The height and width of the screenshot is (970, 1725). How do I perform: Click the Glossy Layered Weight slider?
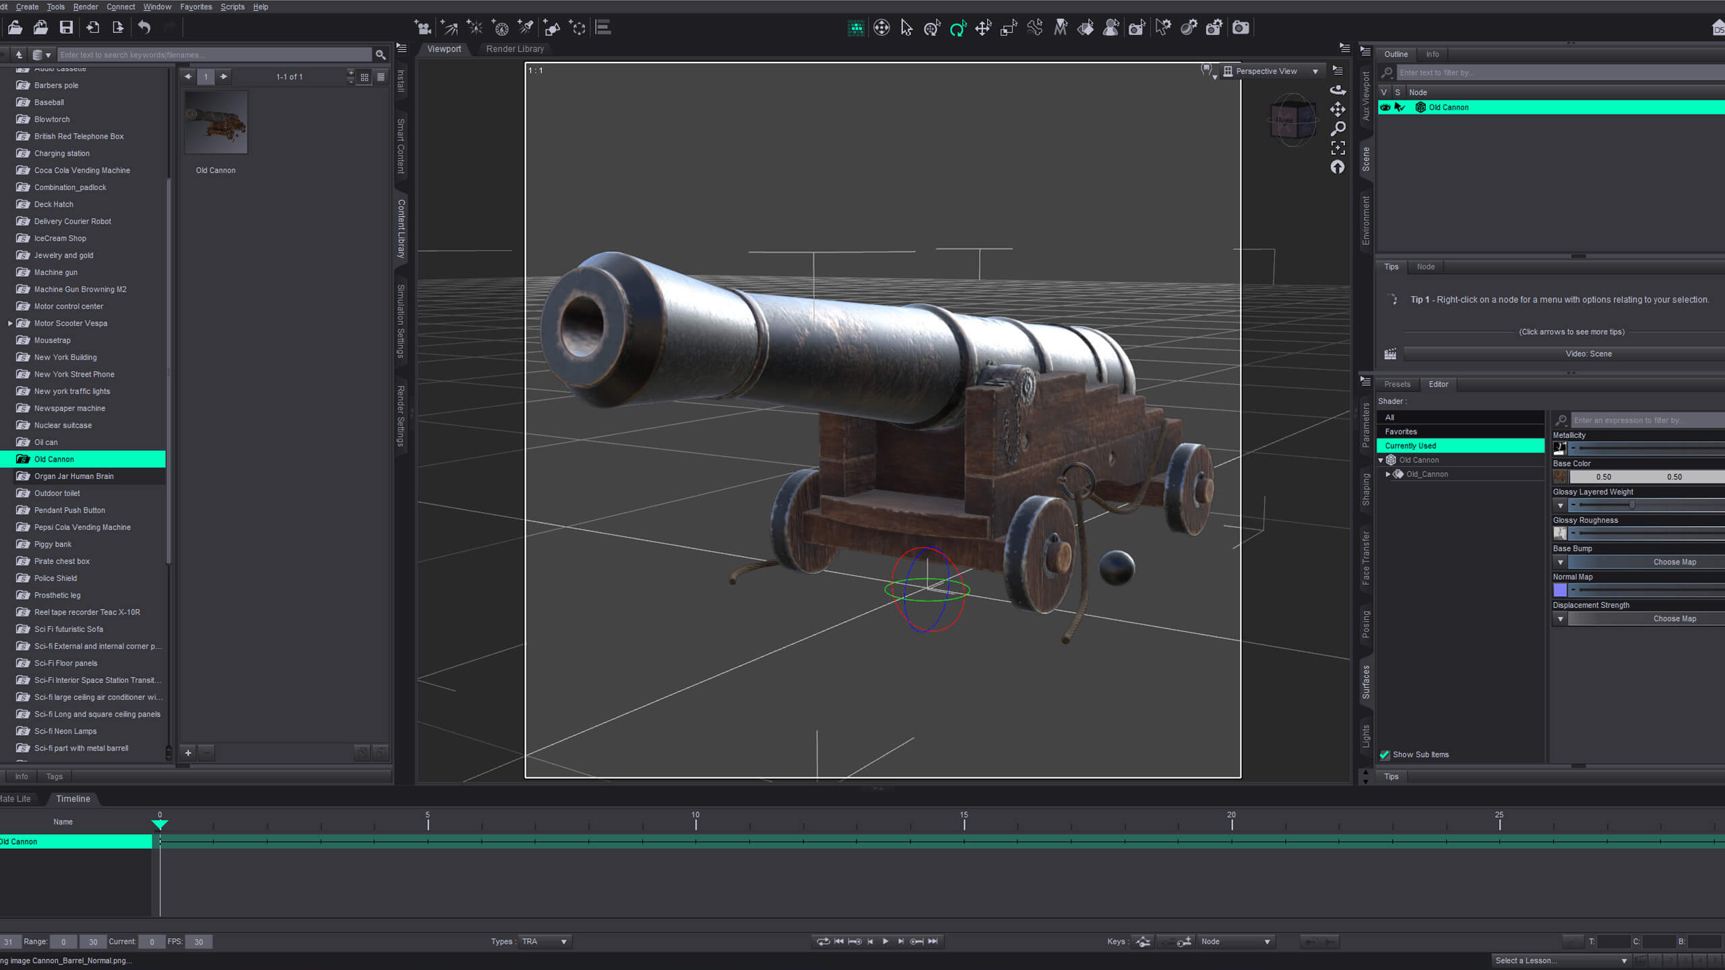[x=1648, y=505]
